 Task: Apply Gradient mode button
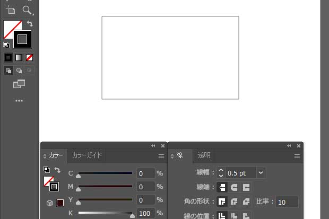(x=19, y=57)
